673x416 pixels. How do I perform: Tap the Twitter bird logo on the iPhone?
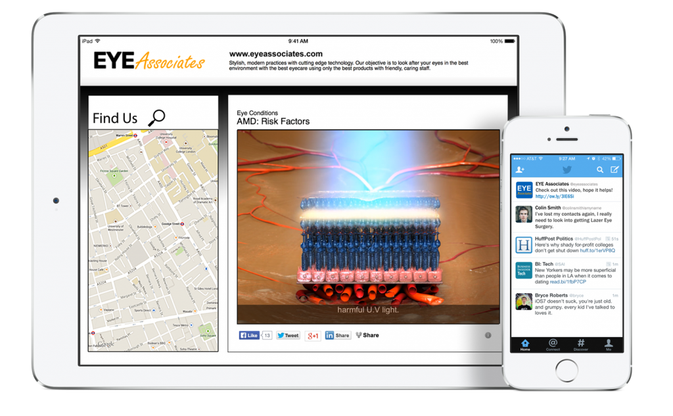point(567,170)
